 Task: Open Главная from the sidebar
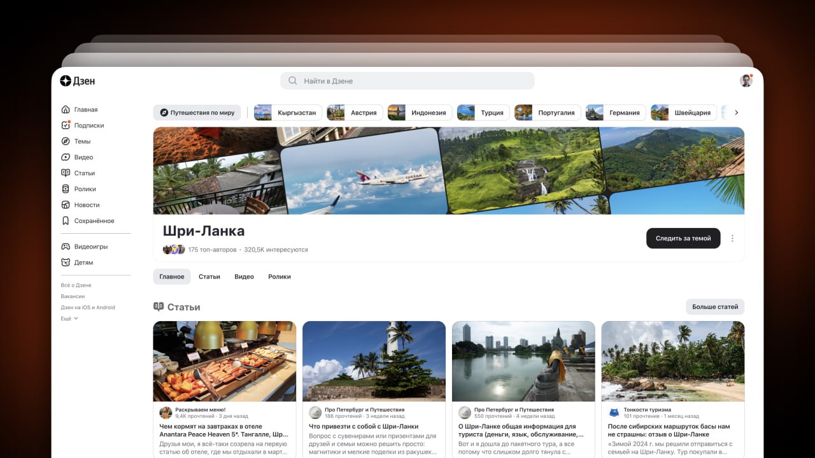pyautogui.click(x=85, y=110)
